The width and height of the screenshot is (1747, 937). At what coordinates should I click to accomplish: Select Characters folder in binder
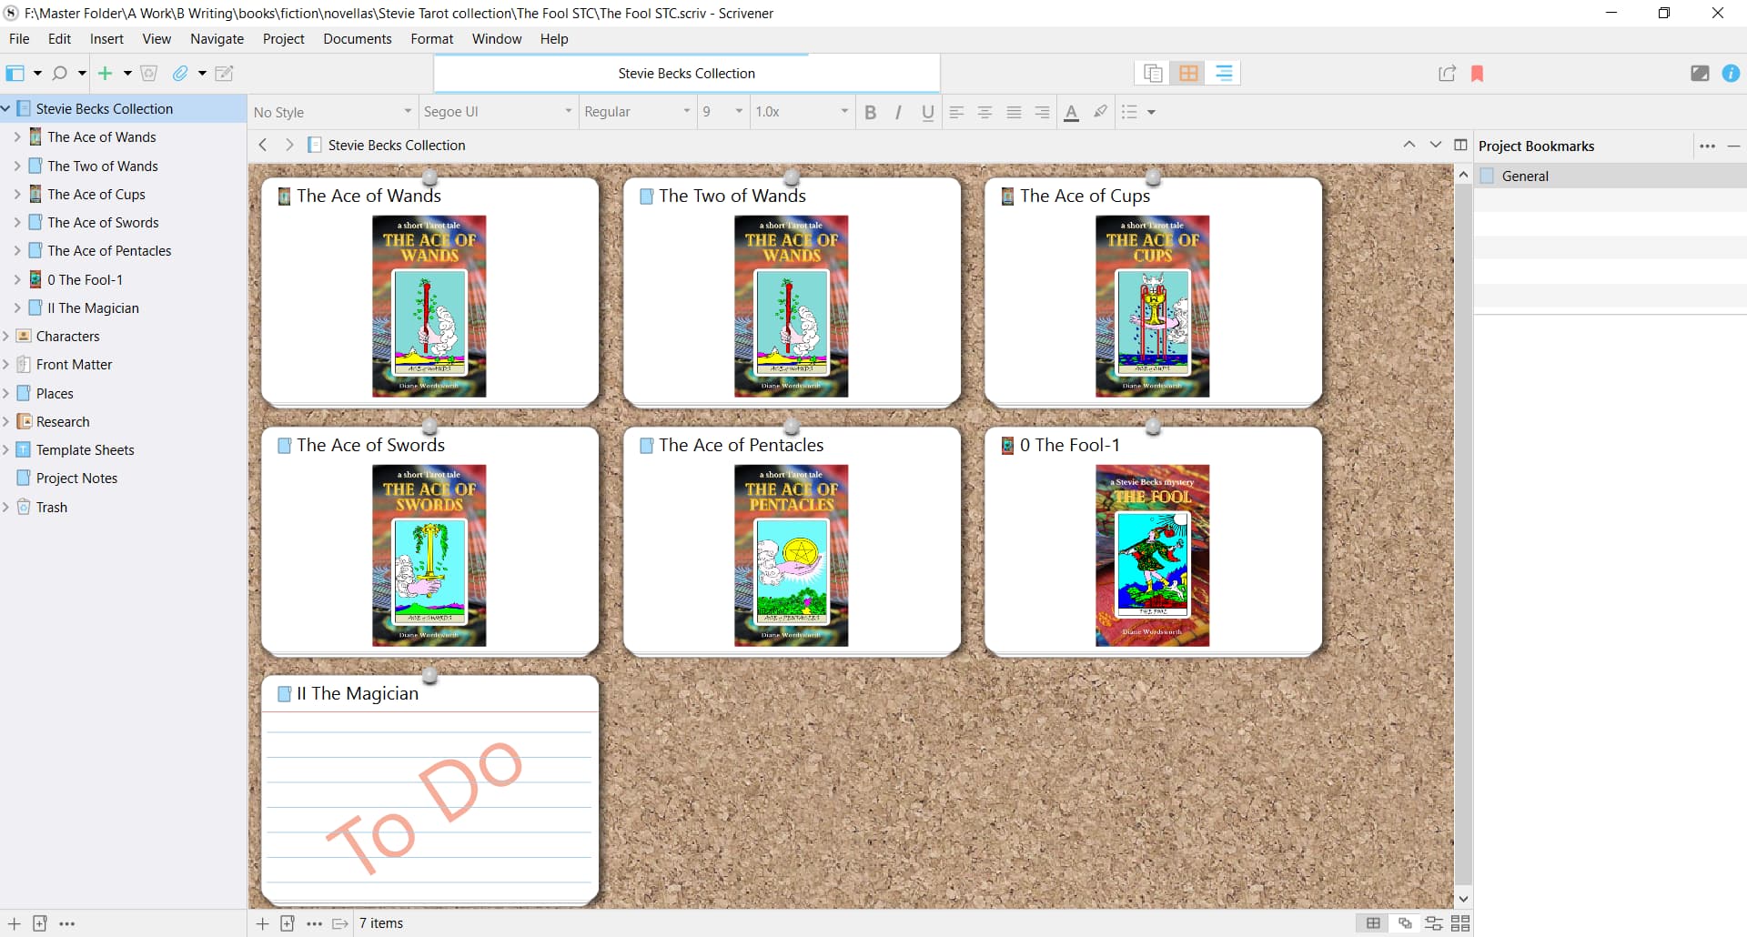(x=68, y=336)
